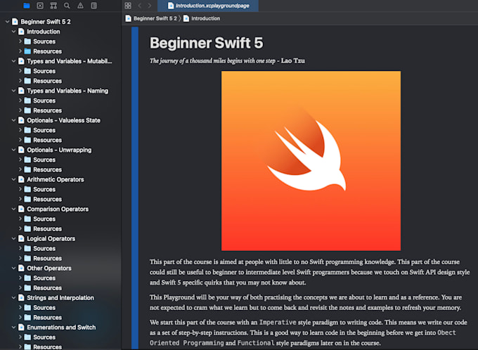
Task: Open the Issue navigator warning icon
Action: (80, 6)
